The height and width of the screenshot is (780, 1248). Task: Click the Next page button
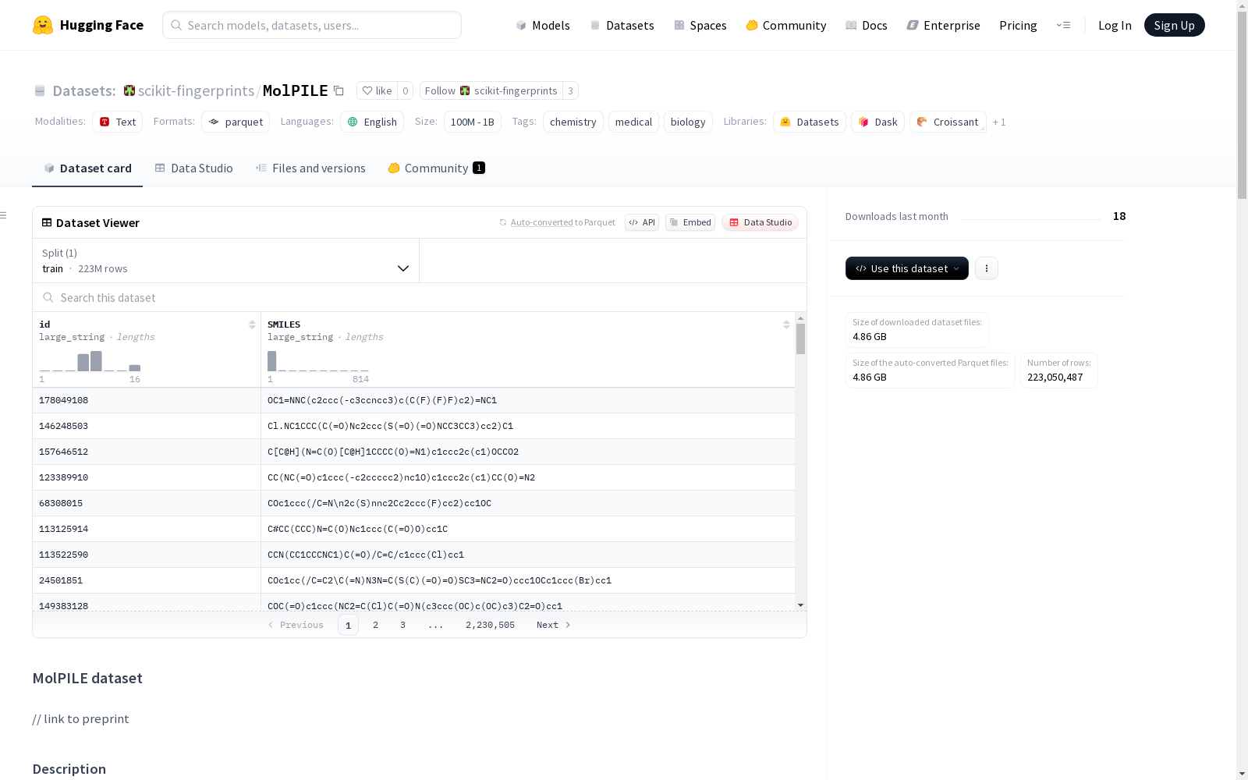(x=553, y=625)
